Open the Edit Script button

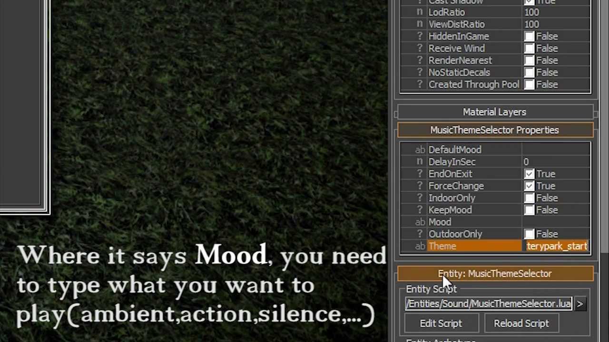(x=441, y=323)
